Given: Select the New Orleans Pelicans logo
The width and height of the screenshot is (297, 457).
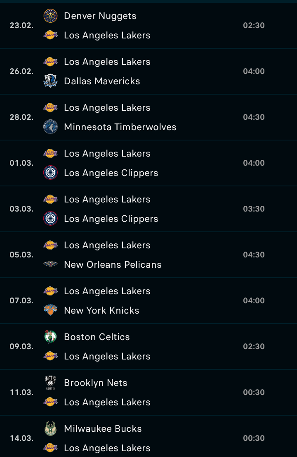Looking at the screenshot, I should coord(50,264).
